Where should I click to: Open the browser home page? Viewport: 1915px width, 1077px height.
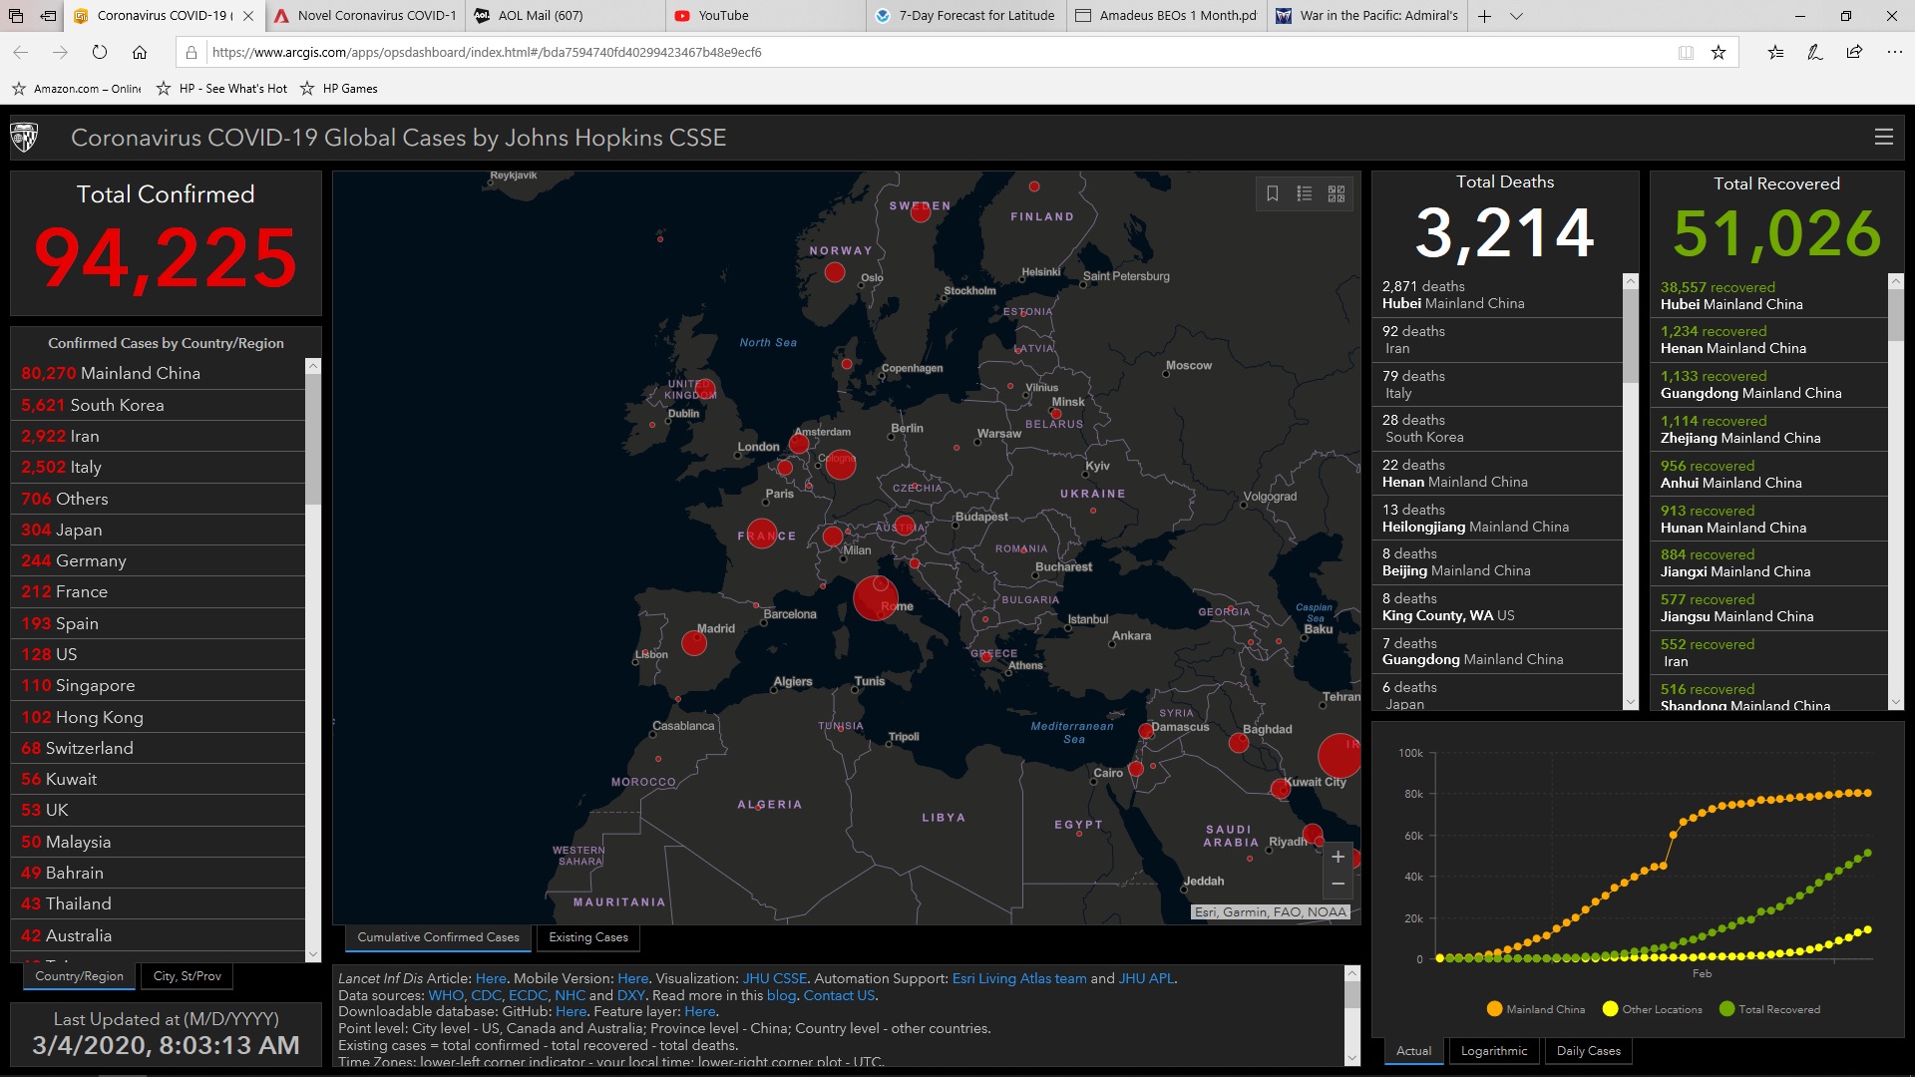tap(140, 53)
